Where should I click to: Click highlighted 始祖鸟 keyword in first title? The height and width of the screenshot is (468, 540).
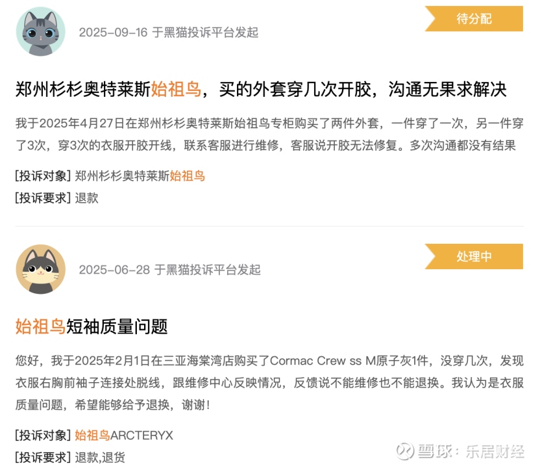176,89
